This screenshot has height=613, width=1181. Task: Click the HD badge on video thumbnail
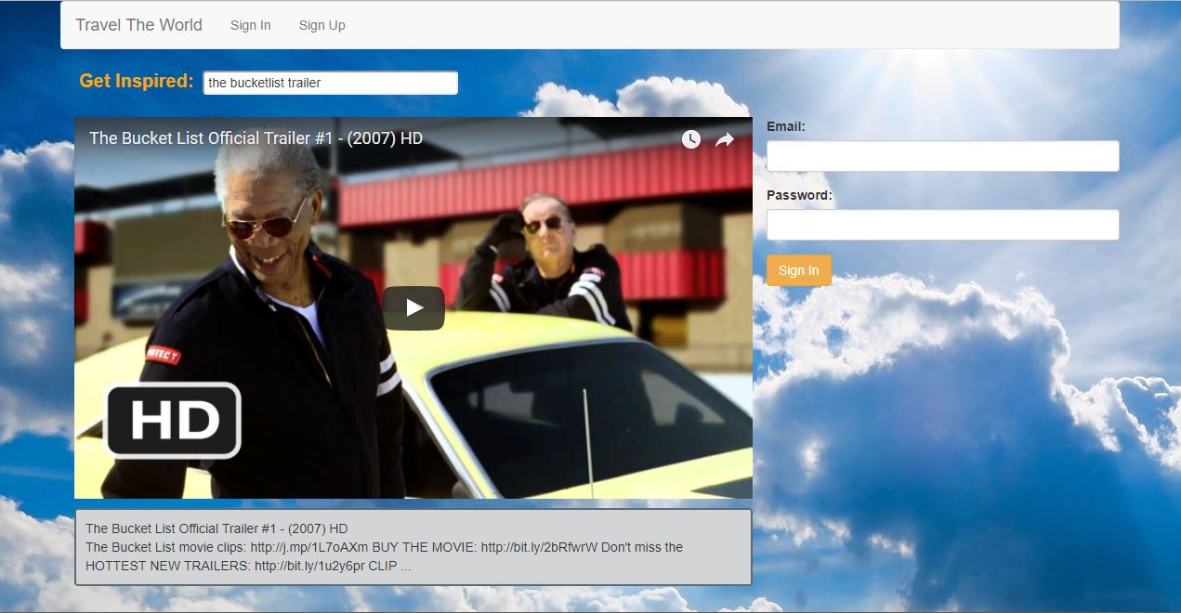(x=173, y=421)
